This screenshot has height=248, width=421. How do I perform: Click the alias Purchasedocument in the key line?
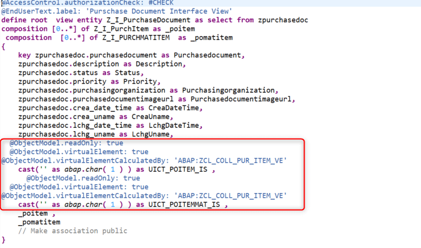pyautogui.click(x=207, y=55)
